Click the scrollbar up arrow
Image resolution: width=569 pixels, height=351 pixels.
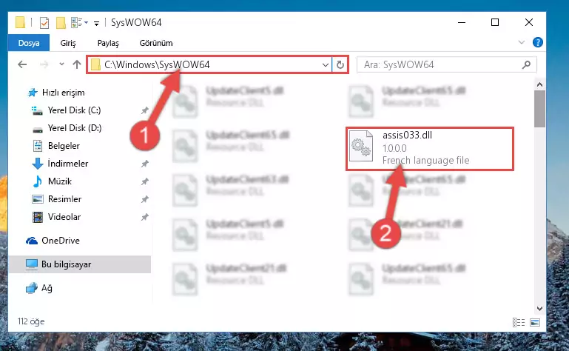539,84
